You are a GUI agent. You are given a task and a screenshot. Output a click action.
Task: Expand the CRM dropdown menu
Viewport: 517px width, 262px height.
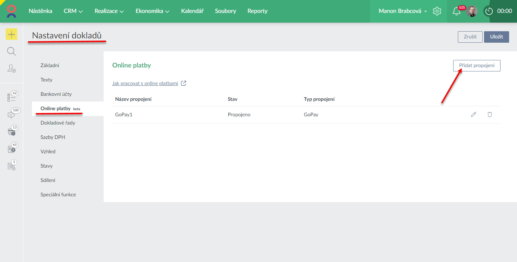point(73,11)
